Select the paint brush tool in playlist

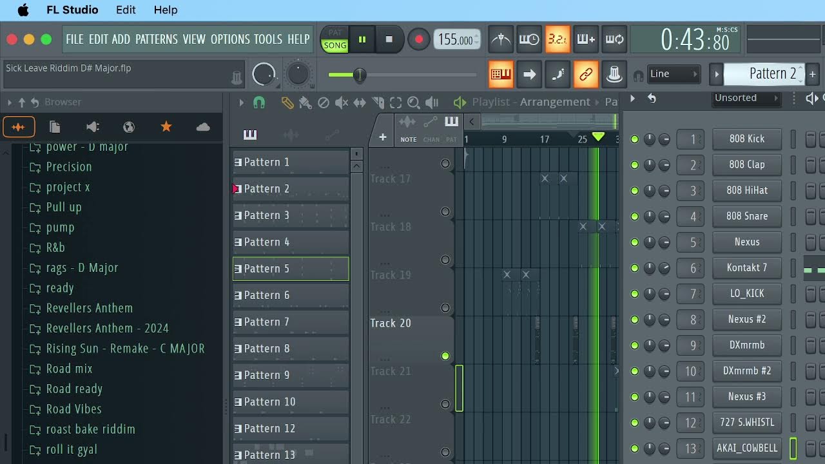[x=306, y=102]
